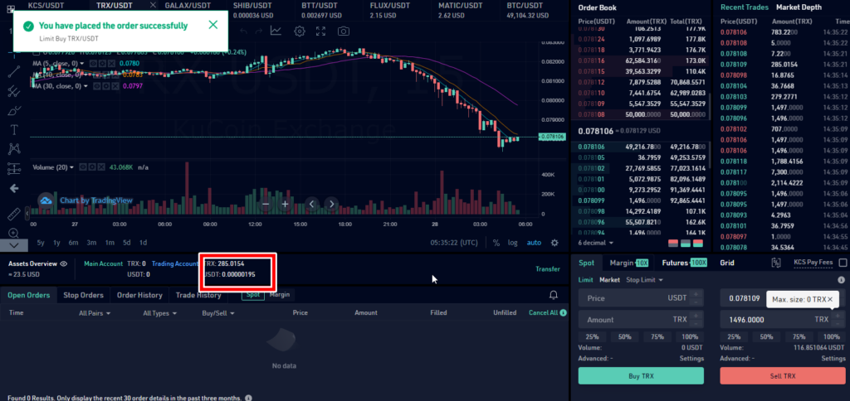Image resolution: width=850 pixels, height=401 pixels.
Task: Open the Market Depth tab
Action: tap(799, 7)
